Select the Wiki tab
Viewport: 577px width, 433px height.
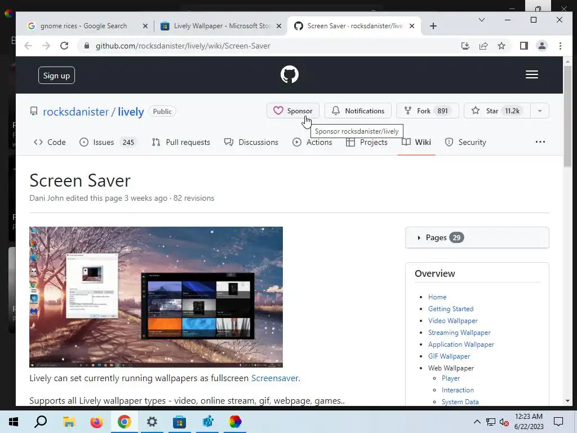[416, 142]
